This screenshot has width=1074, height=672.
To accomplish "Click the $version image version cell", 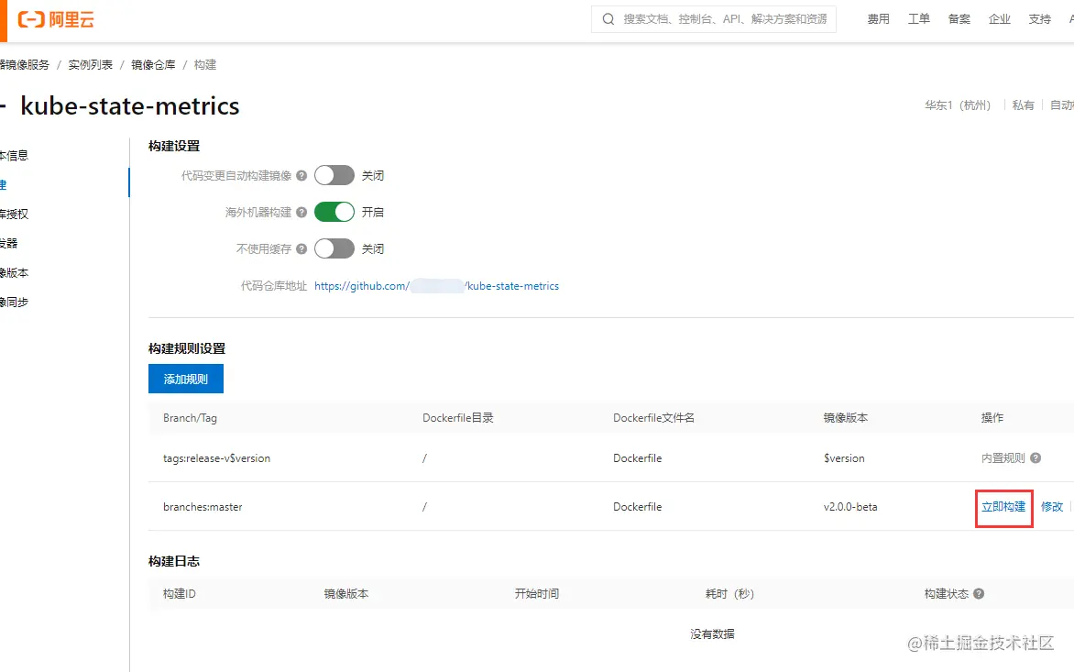I will [x=844, y=458].
